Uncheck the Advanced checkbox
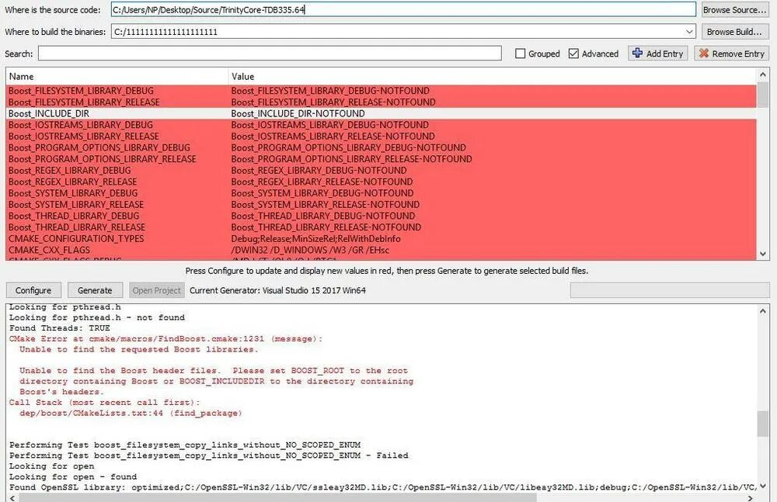The image size is (777, 502). (x=574, y=54)
